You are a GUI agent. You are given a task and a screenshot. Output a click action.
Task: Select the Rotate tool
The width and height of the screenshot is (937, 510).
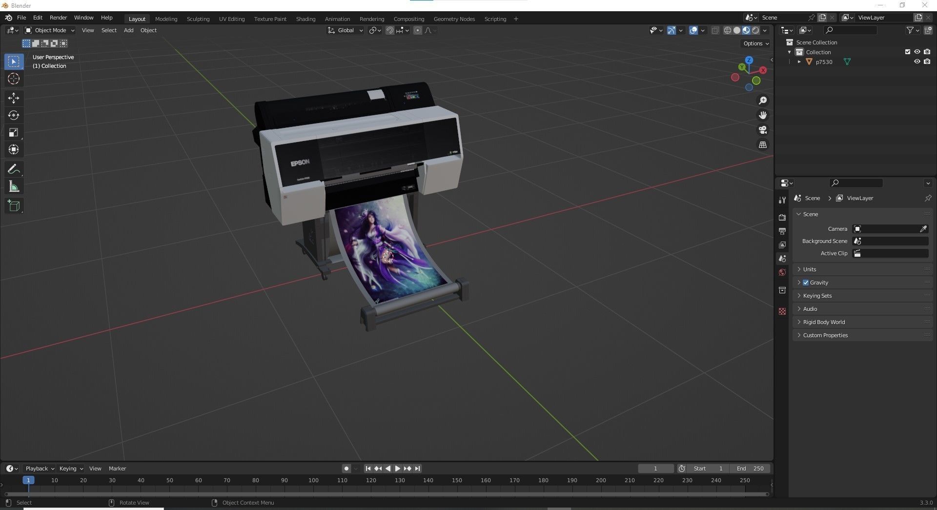14,115
